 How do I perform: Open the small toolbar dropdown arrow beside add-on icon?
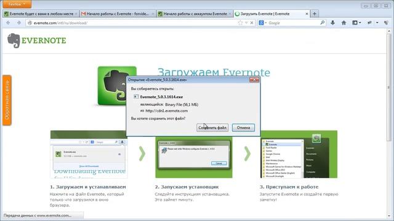point(377,23)
